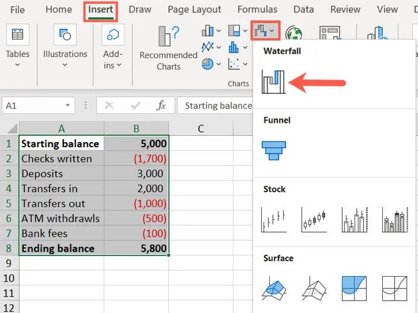
Task: Switch to the Data tab
Action: pos(303,9)
